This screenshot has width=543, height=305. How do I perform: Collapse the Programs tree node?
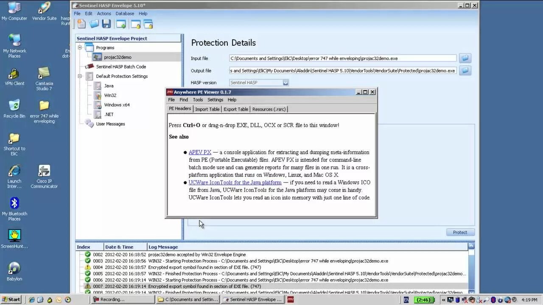[79, 47]
